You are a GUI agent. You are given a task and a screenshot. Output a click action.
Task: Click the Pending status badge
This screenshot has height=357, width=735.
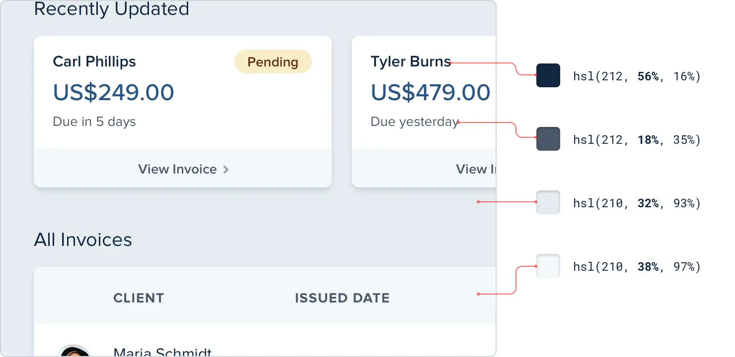point(273,62)
